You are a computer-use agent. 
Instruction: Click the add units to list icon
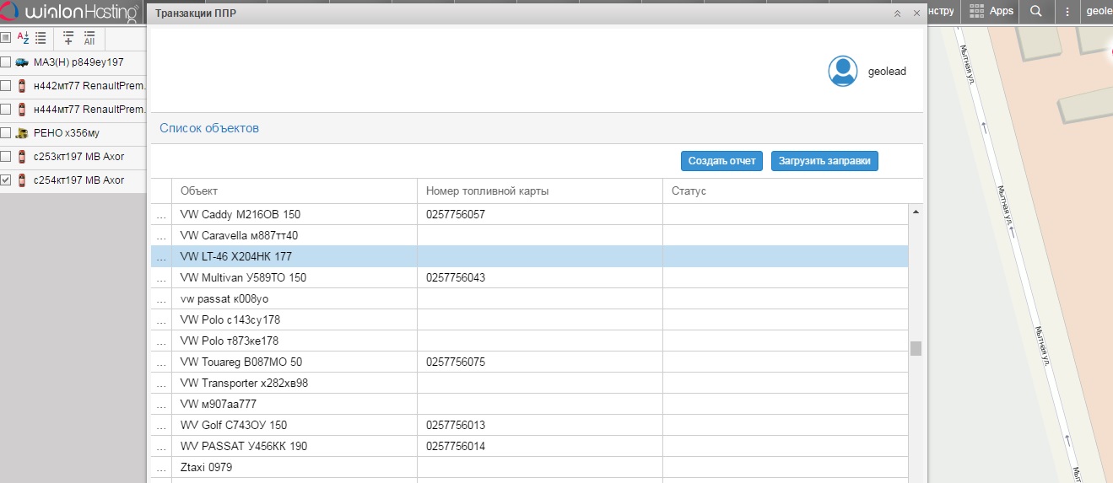coord(68,38)
